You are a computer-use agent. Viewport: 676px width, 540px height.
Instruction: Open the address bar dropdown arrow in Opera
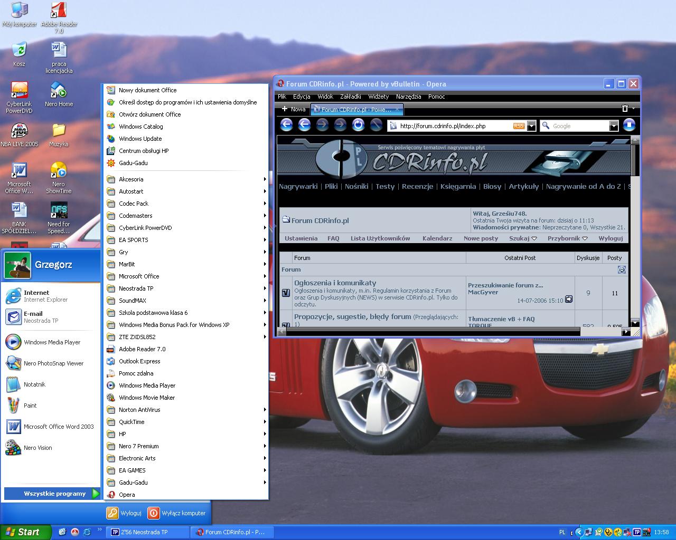point(531,126)
